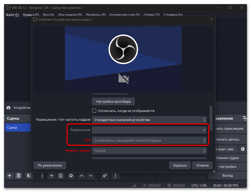Click the dialog resize grip corner
The width and height of the screenshot is (251, 192).
pyautogui.click(x=214, y=171)
